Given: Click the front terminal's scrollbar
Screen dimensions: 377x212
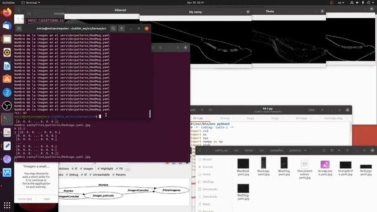Looking at the screenshot, I should 150,114.
